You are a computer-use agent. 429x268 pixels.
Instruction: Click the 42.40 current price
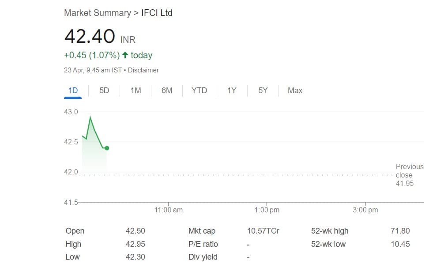[x=90, y=36]
